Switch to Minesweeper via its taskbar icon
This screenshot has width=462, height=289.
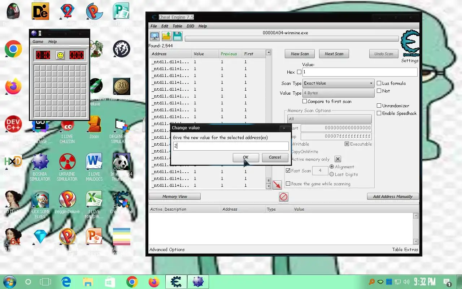pyautogui.click(x=198, y=282)
